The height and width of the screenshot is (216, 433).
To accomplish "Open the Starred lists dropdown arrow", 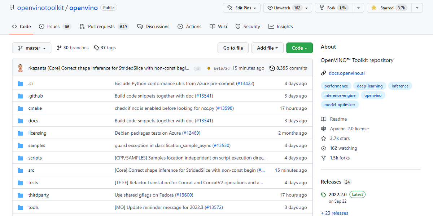I will pos(417,8).
